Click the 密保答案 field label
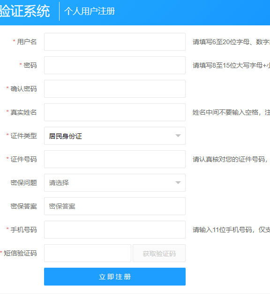270x294 pixels. click(x=23, y=206)
